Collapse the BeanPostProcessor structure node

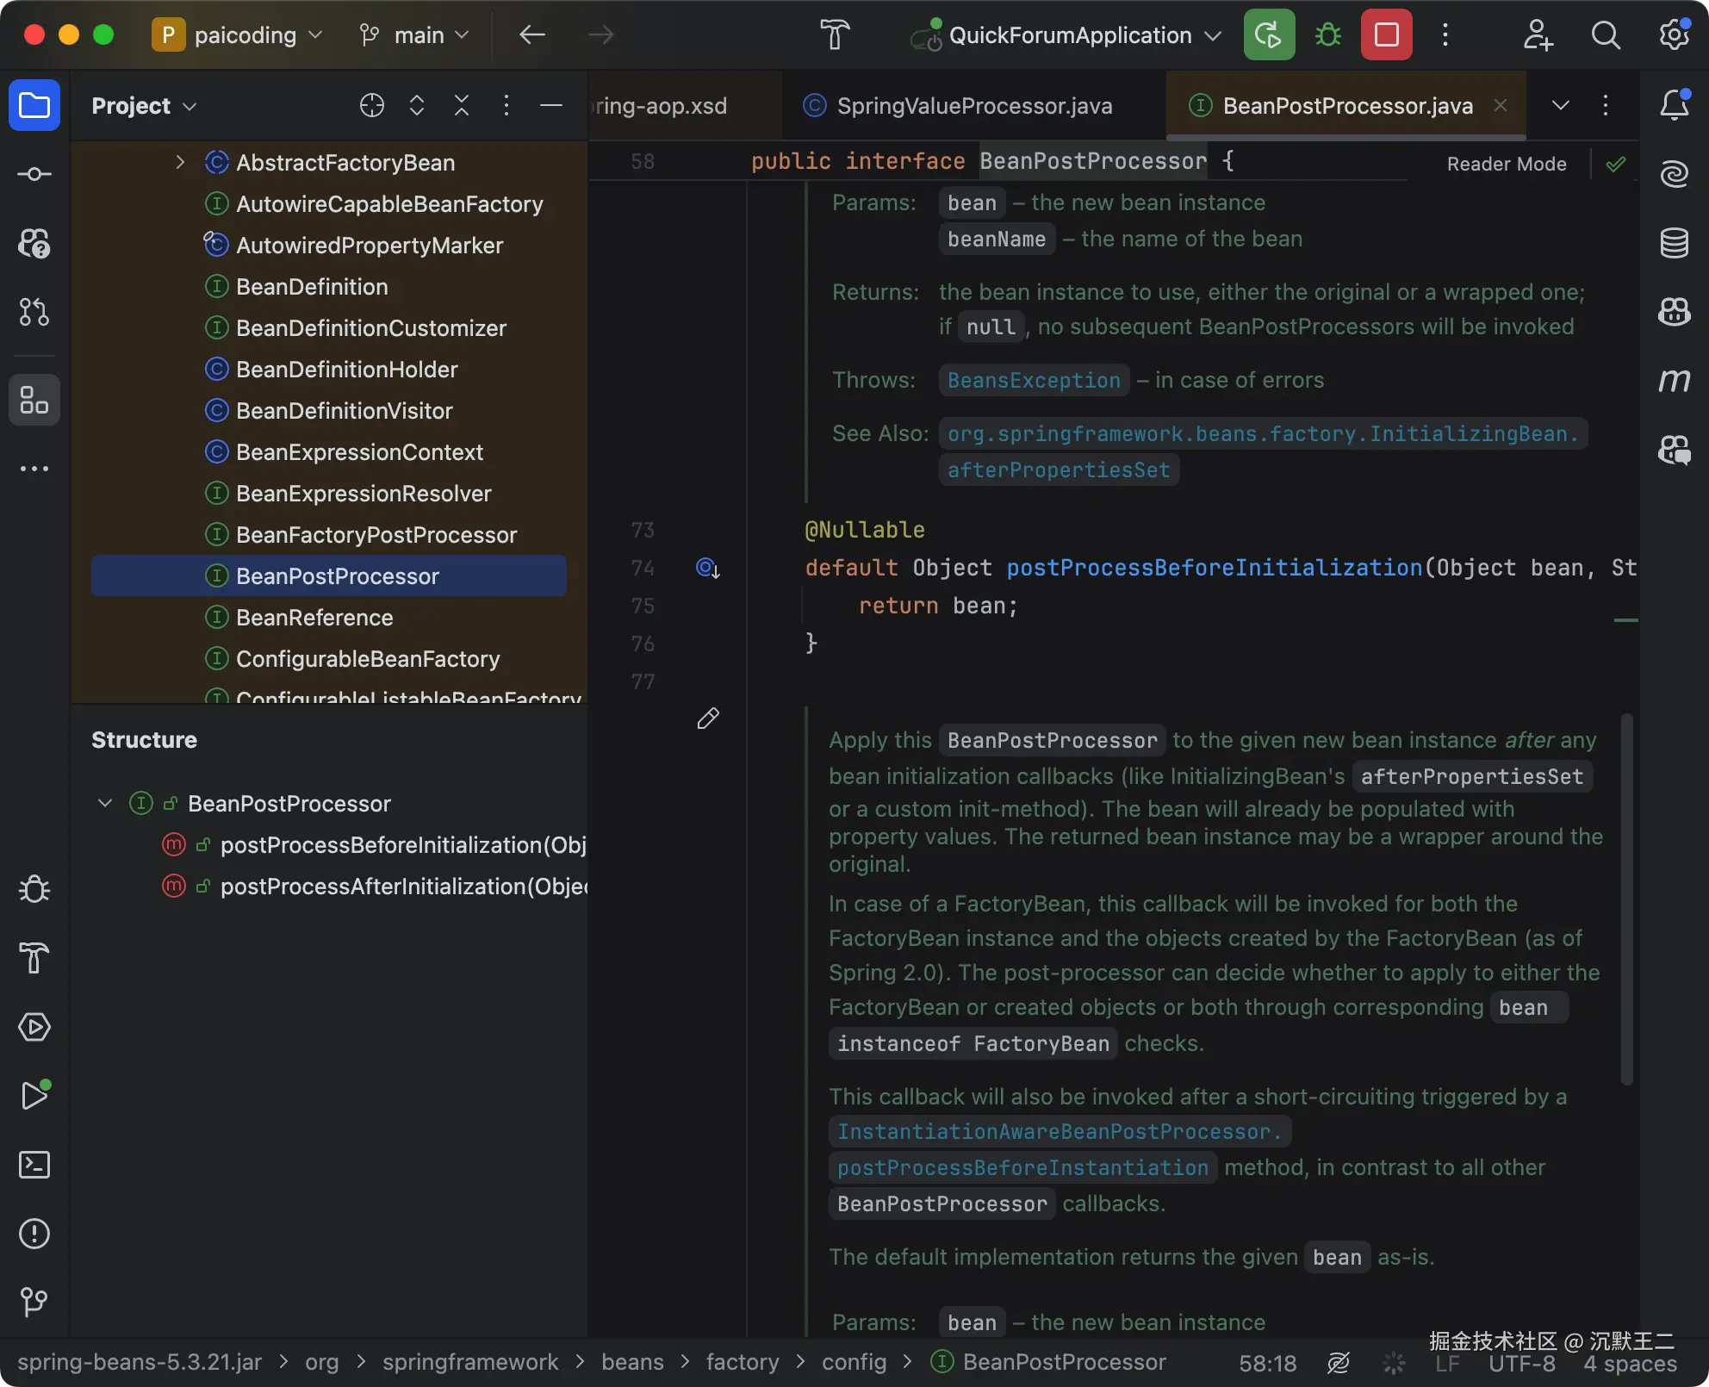[105, 803]
